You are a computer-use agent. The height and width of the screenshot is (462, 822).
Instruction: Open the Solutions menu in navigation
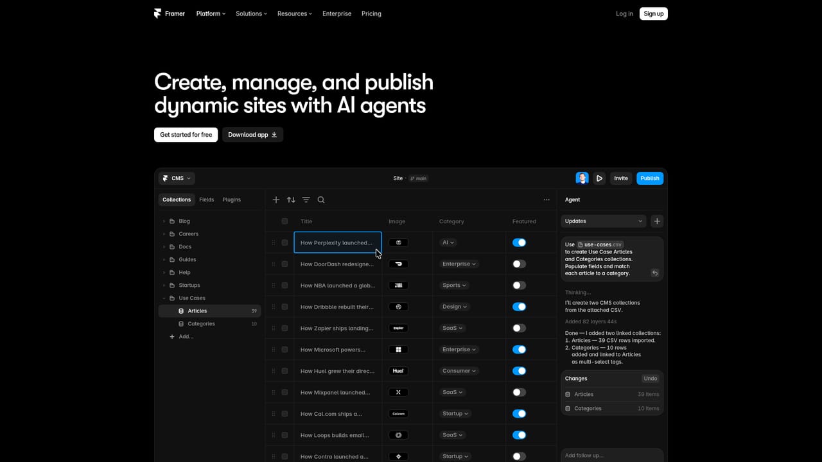[251, 13]
